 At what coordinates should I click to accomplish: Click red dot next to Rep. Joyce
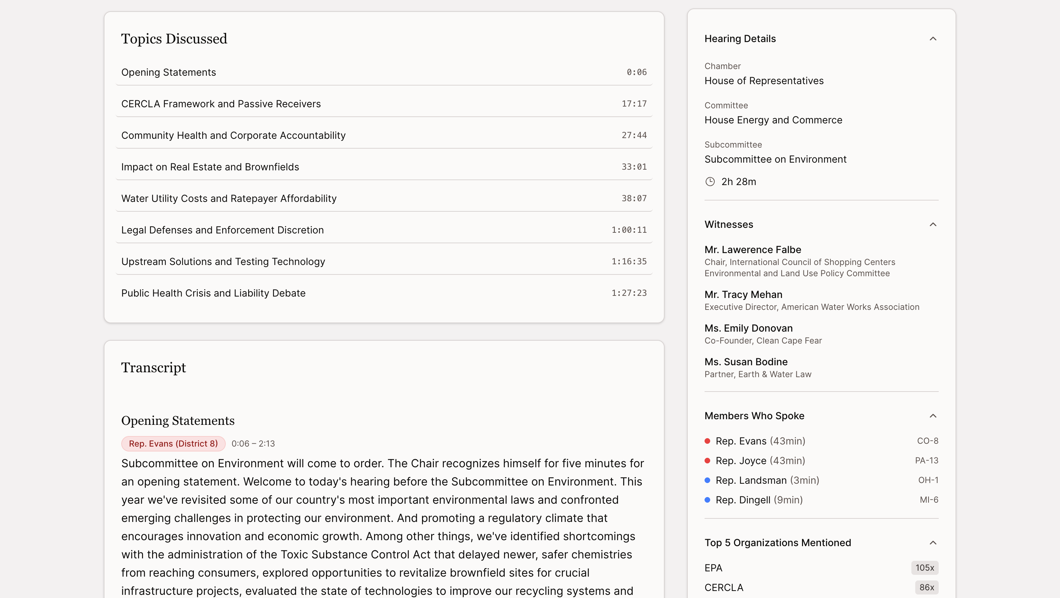coord(707,461)
